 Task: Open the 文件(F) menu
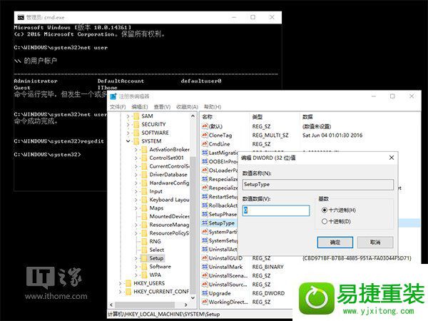118,107
